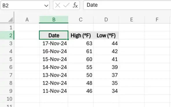Select the high value 60 cell
This screenshot has width=171, height=107.
click(x=81, y=59)
